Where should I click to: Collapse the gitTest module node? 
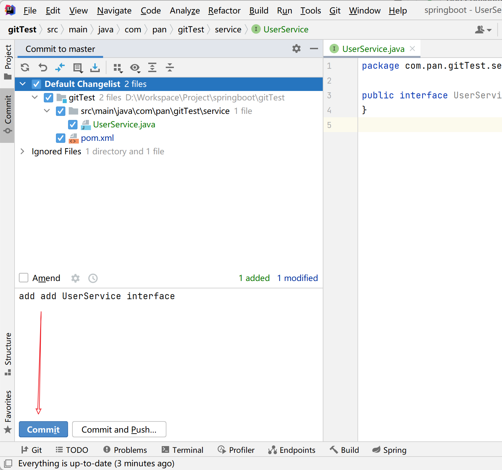click(x=35, y=98)
